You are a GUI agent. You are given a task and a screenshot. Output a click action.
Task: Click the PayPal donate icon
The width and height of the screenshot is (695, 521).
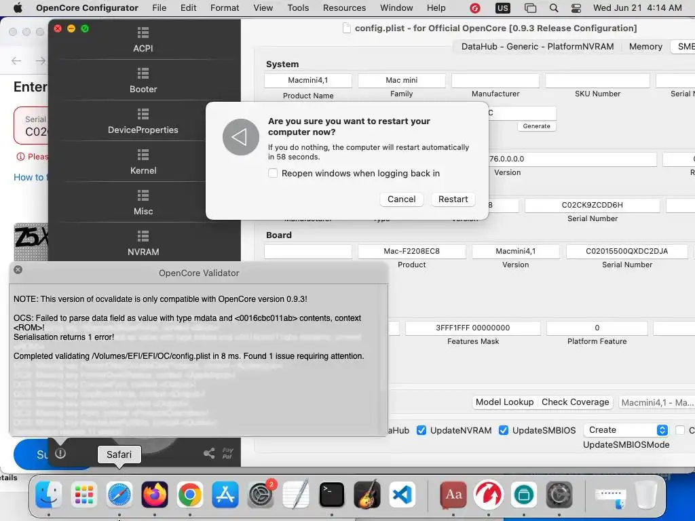click(227, 453)
